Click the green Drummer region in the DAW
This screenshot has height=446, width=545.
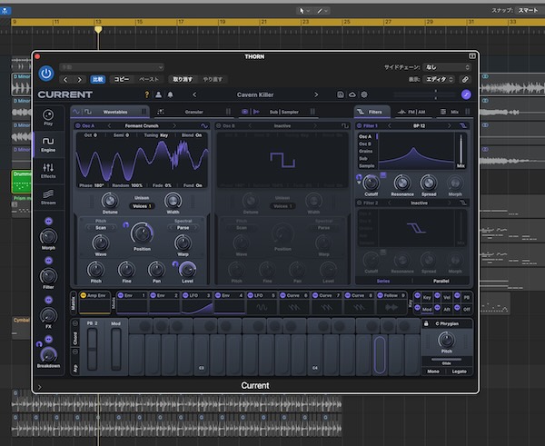[22, 182]
